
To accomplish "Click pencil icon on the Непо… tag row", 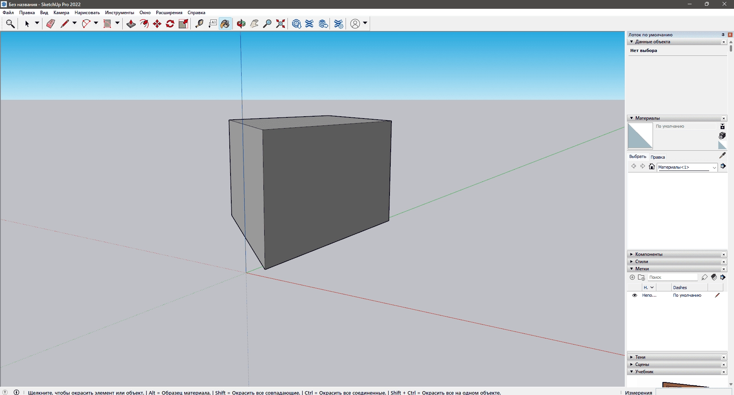I will 717,295.
